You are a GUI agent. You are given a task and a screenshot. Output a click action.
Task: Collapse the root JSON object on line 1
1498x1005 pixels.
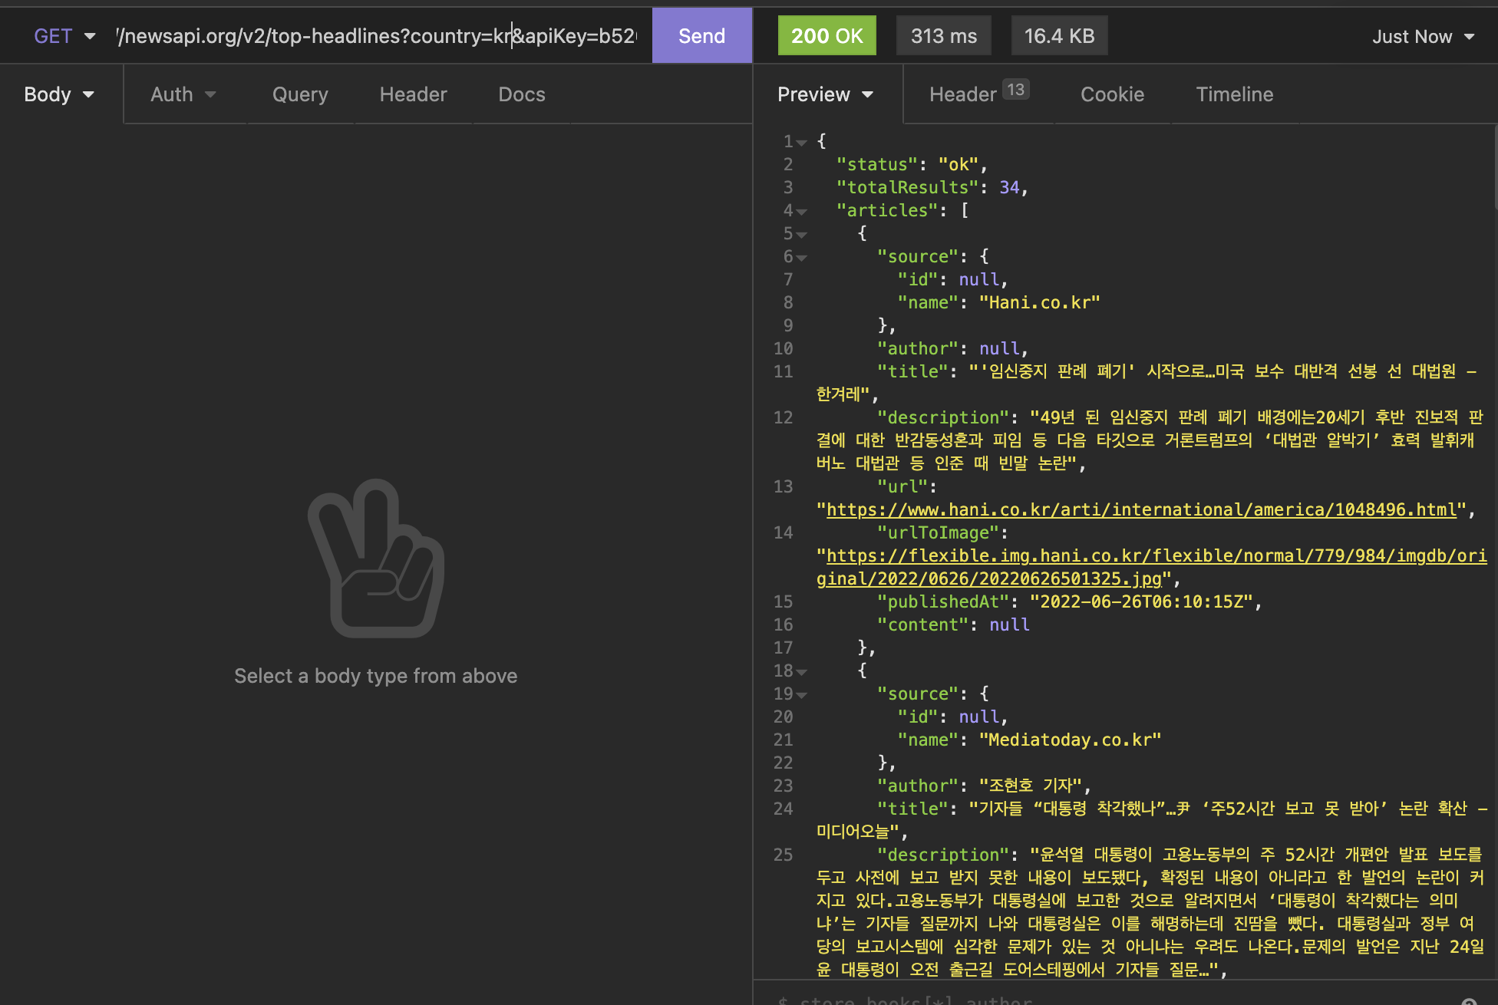coord(802,143)
